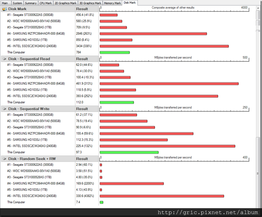
Task: Select result 2846 (263%)
Action: tap(84, 34)
